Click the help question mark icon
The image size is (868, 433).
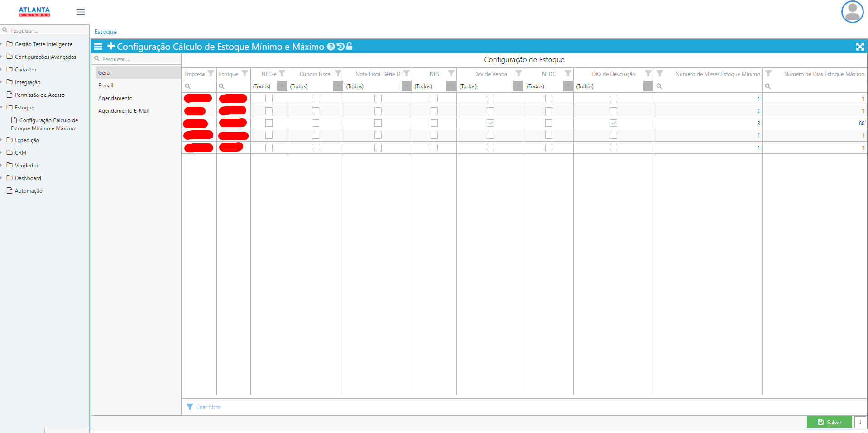click(x=331, y=47)
